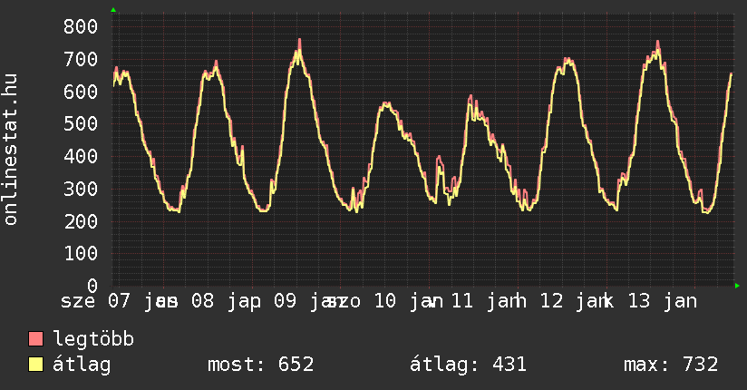Click the green arrow ending the X axis

click(737, 286)
